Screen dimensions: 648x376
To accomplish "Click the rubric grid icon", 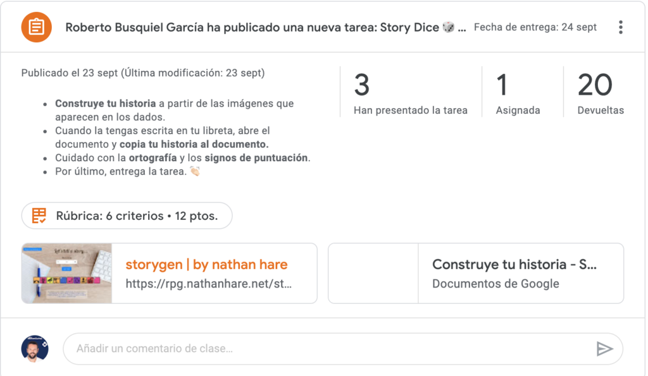I will coord(39,215).
